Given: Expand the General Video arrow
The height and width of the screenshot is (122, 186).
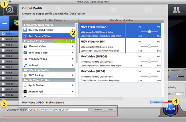Looking at the screenshot, I should click(x=72, y=46).
